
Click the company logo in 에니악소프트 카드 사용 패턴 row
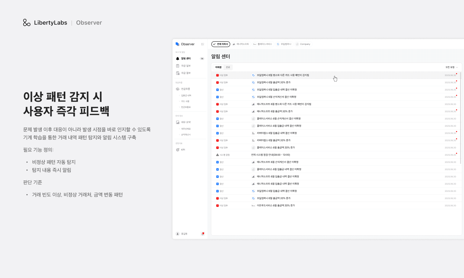(253, 104)
